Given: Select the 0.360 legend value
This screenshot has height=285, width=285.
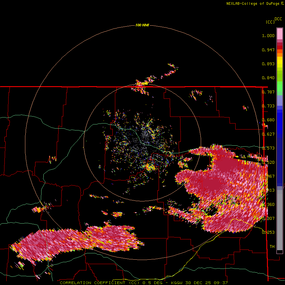Looking at the screenshot, I should coord(268,205).
